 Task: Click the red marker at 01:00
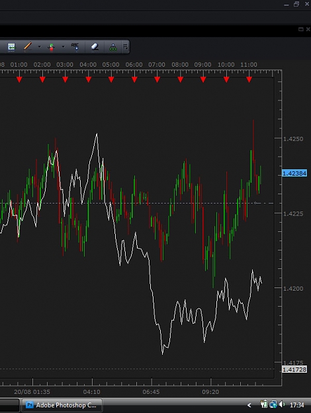point(19,79)
